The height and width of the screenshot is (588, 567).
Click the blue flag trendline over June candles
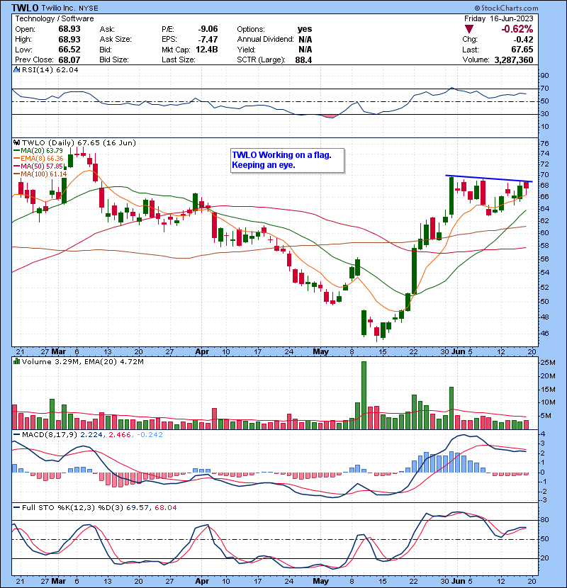[489, 179]
